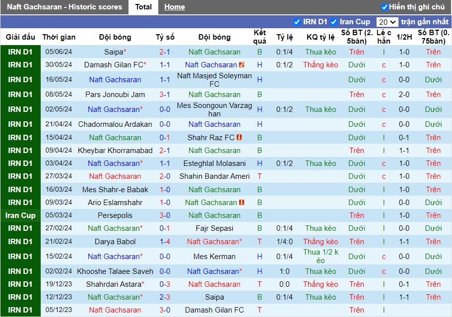Click the KQ tỷ lệ column header

coord(321,37)
